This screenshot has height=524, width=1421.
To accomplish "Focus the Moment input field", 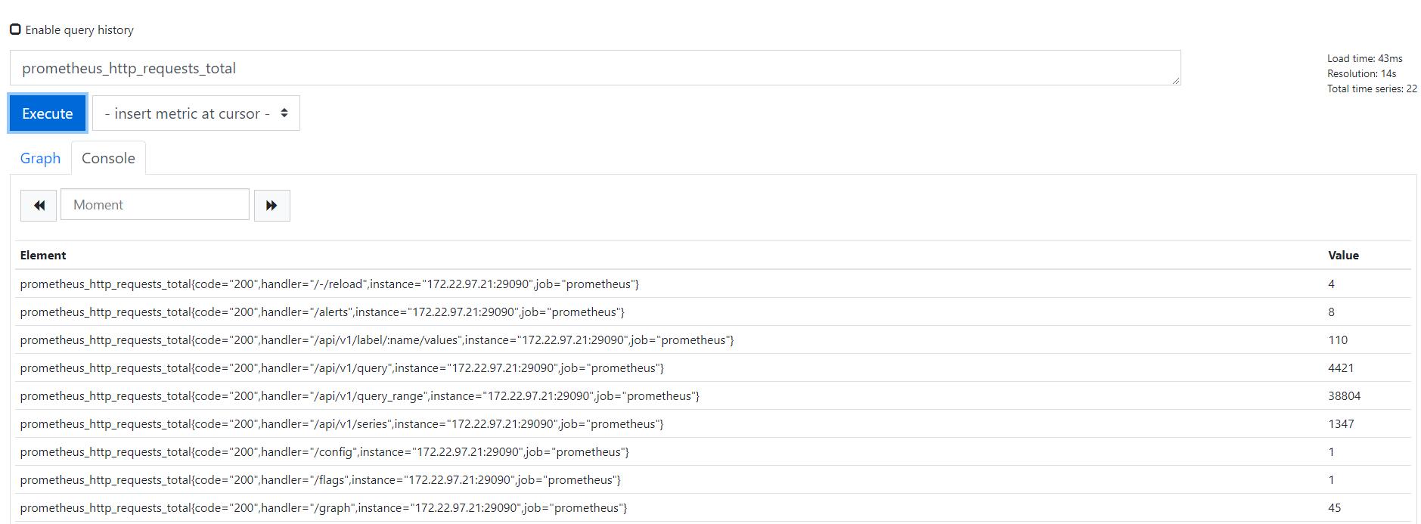I will 155,205.
